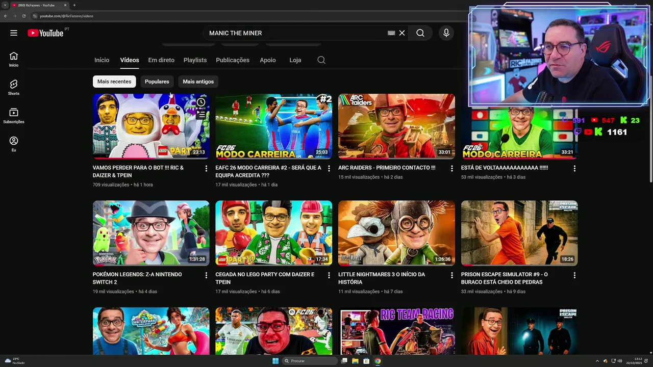Open the Apoio tab
This screenshot has height=367, width=653.
click(267, 60)
